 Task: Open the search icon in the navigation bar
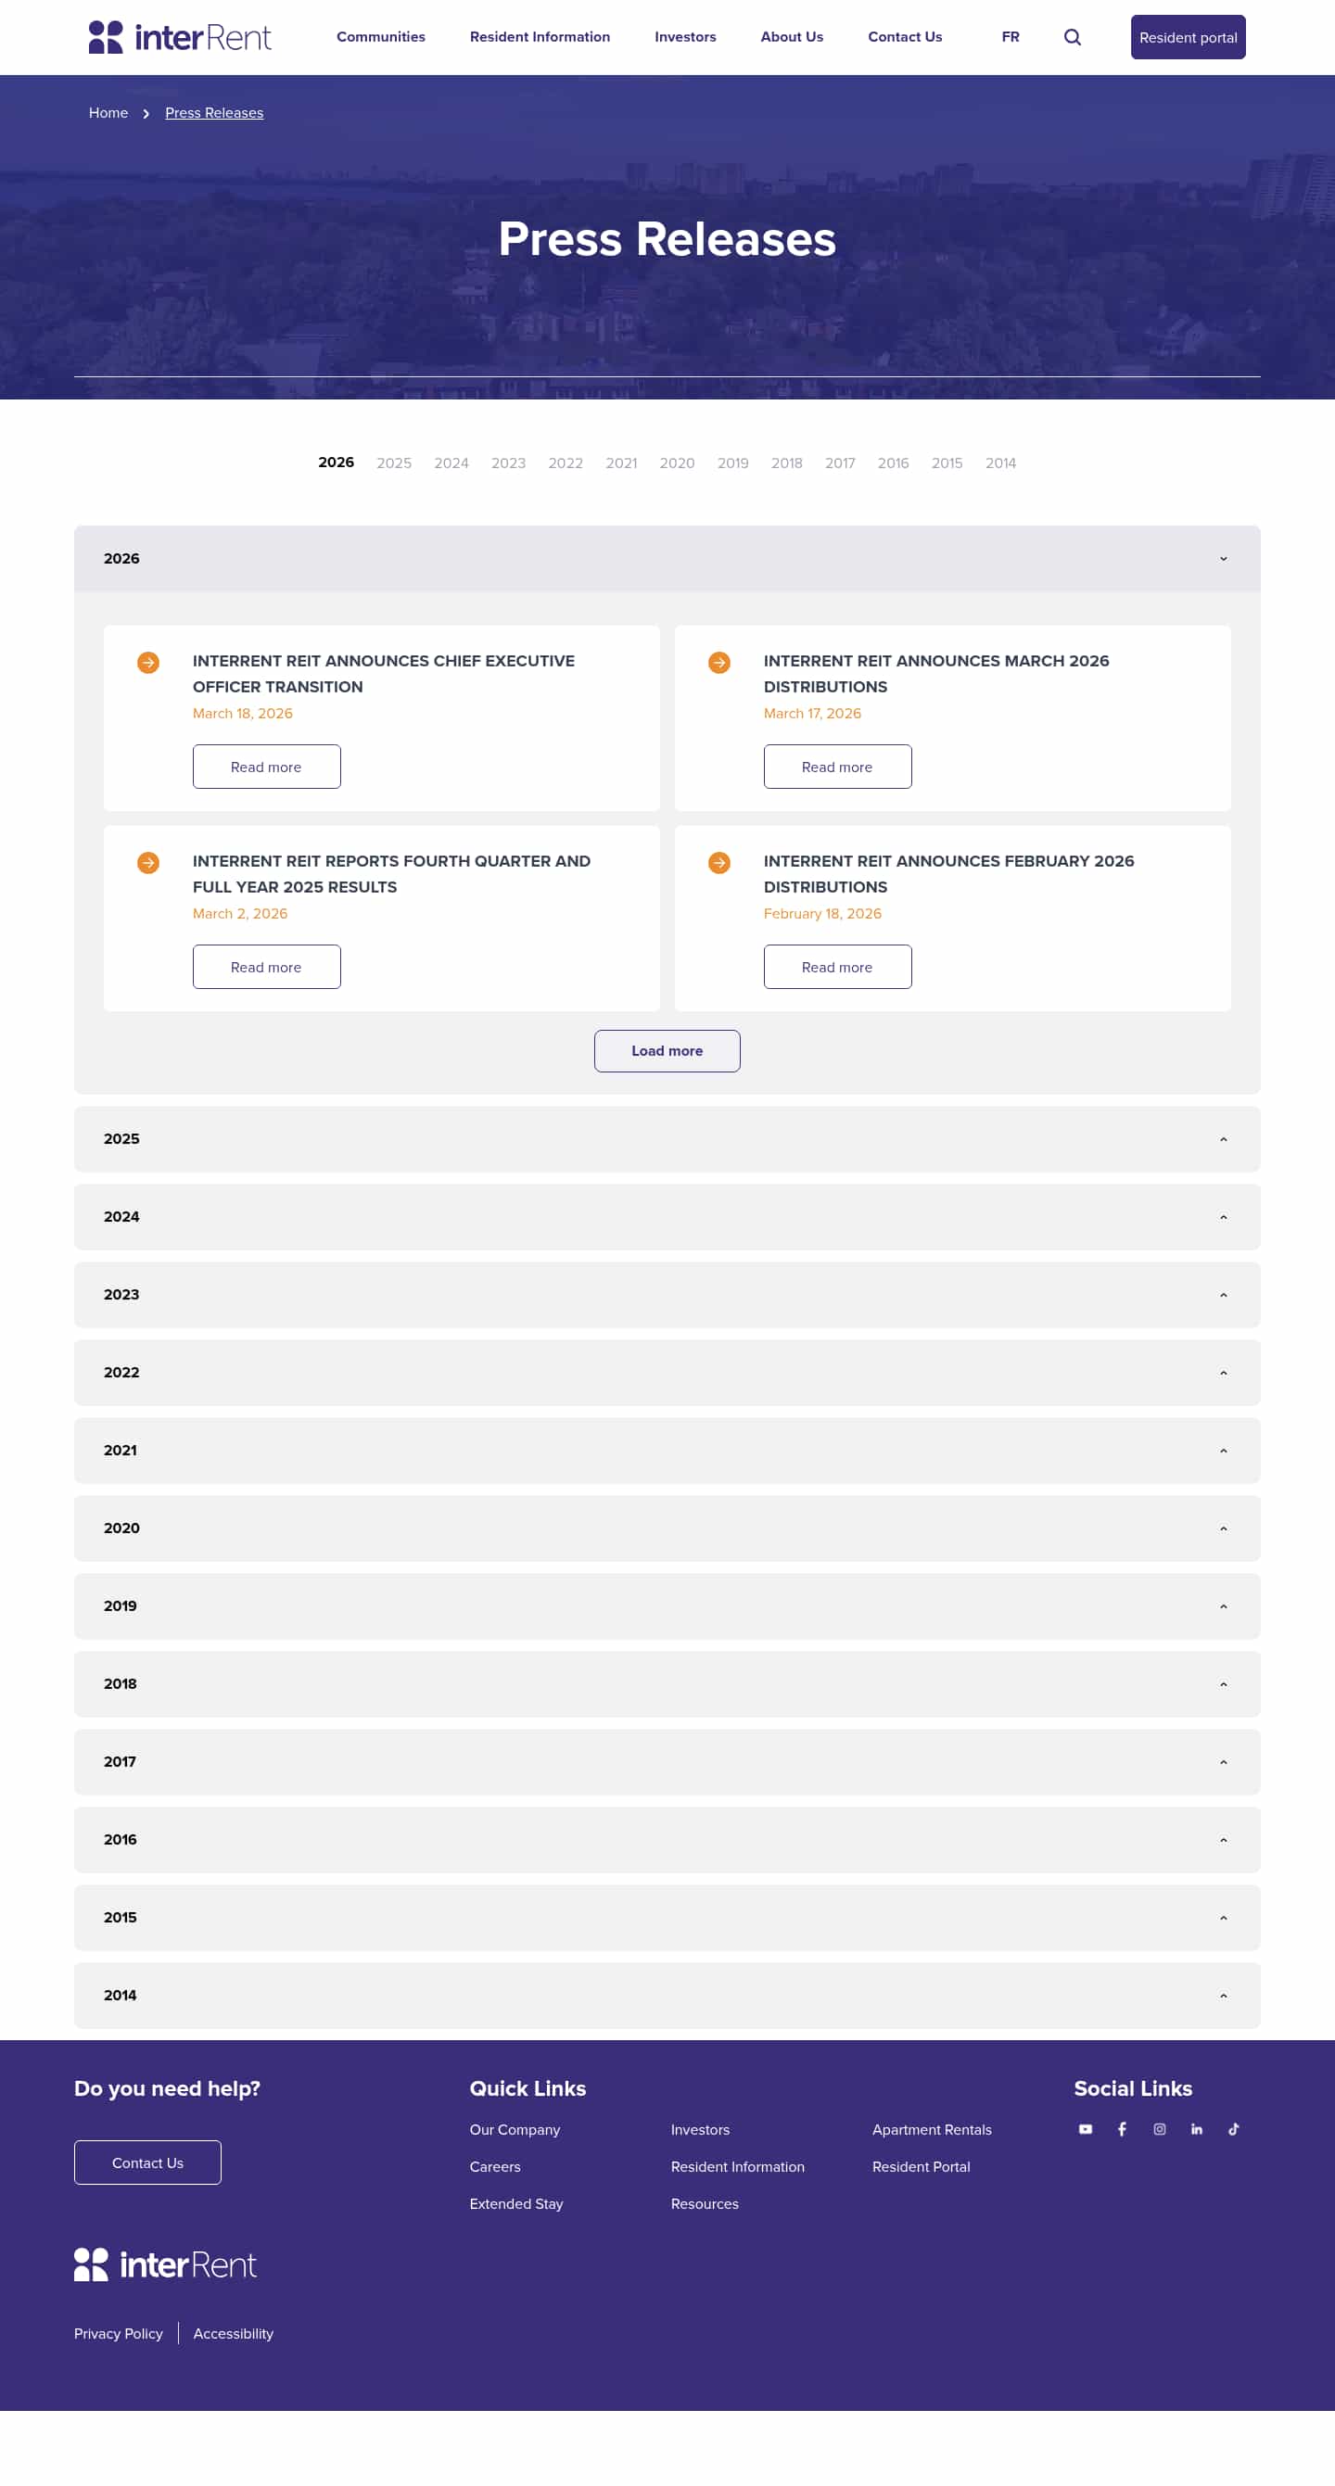(x=1072, y=37)
